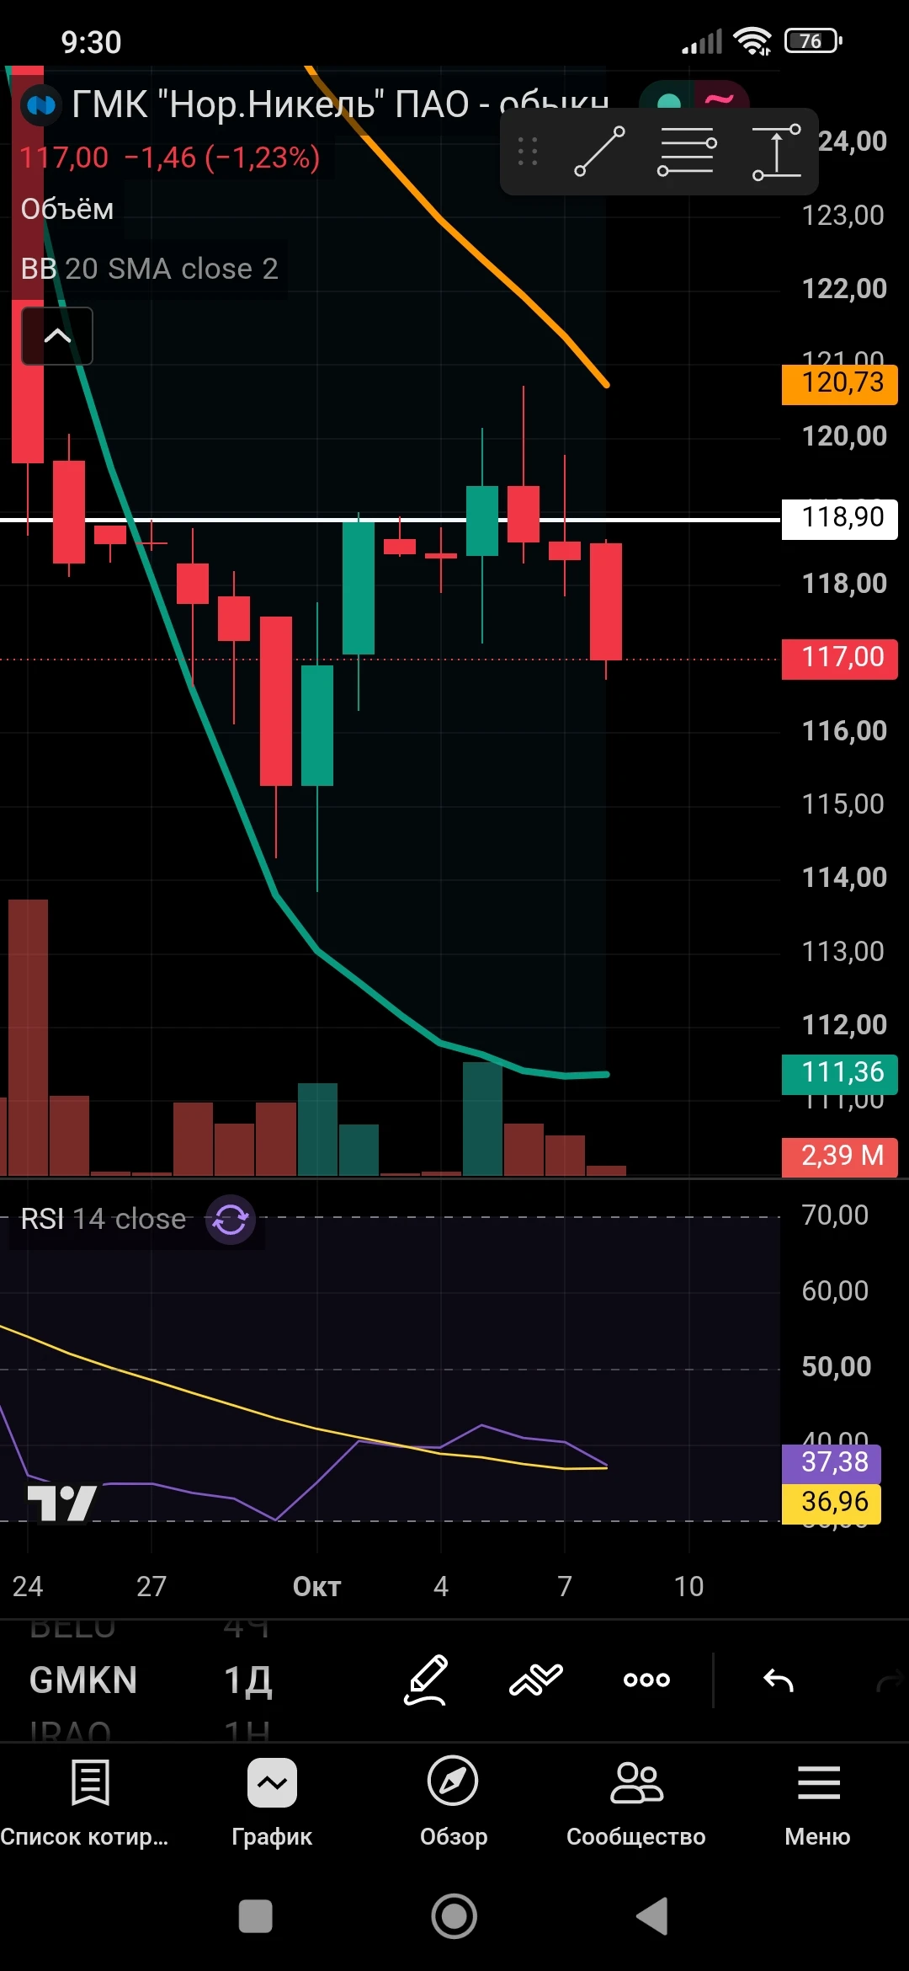
Task: Tap the Окт date on time axis
Action: (x=316, y=1586)
